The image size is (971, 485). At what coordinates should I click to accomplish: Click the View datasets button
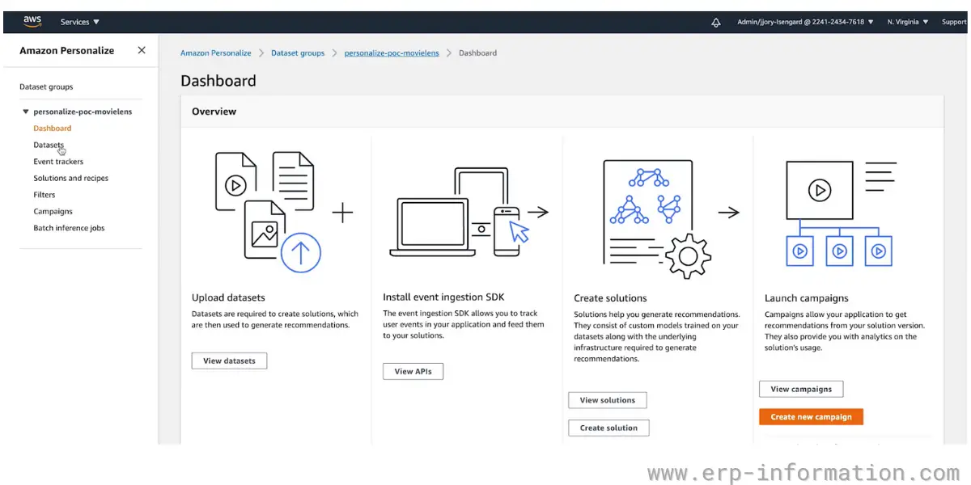229,361
